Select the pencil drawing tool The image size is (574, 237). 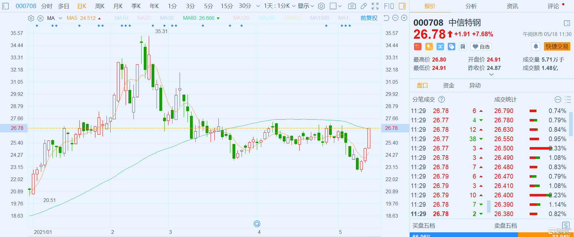[x=364, y=6]
